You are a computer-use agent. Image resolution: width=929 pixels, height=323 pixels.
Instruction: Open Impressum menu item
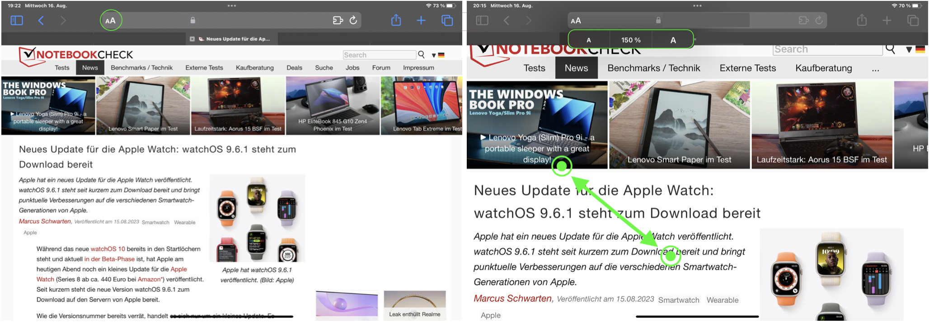pyautogui.click(x=419, y=68)
